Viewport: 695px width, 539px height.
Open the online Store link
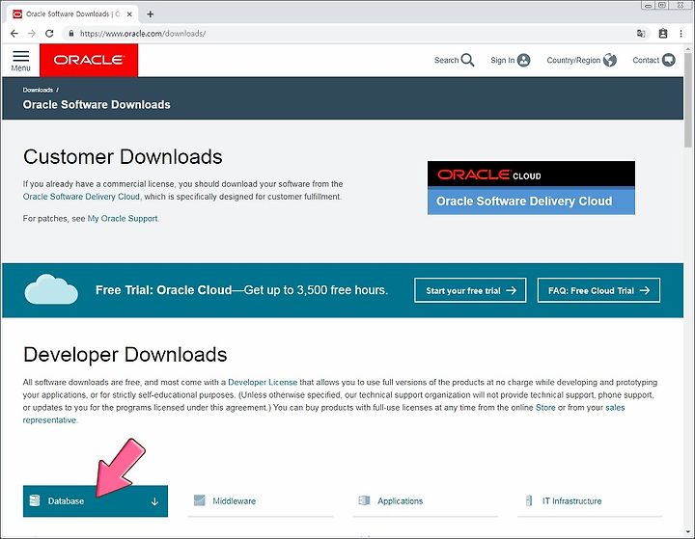click(x=545, y=408)
